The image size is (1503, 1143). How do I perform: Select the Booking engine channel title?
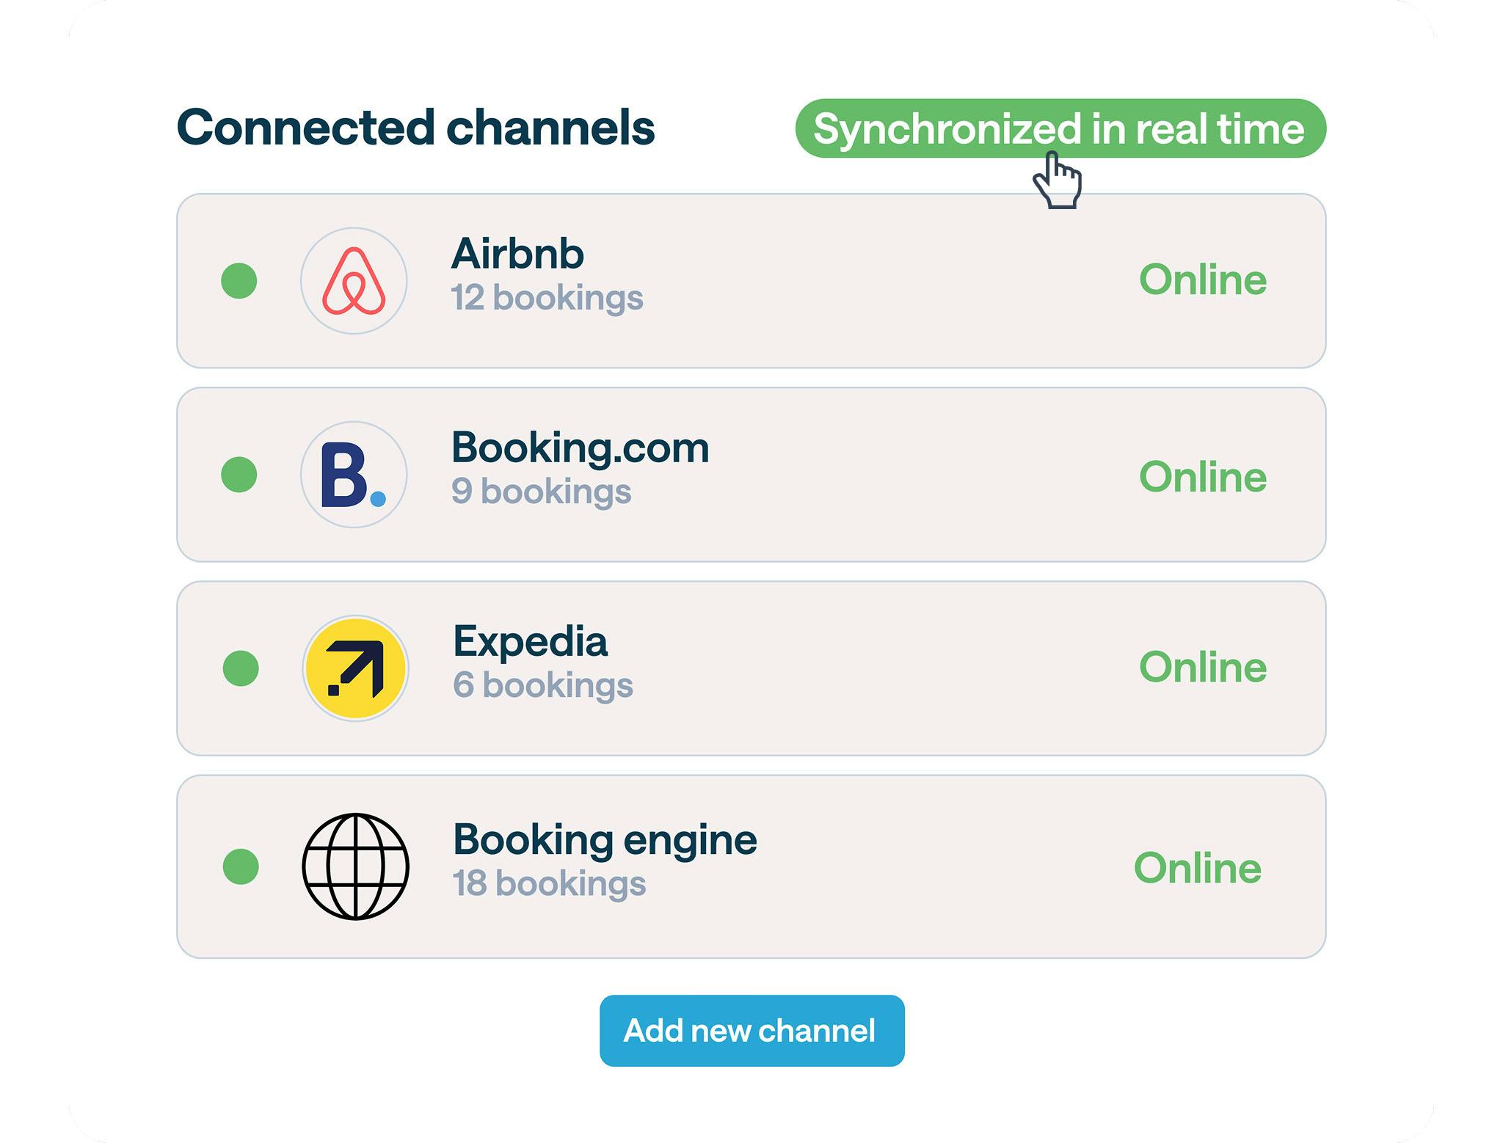pos(605,839)
